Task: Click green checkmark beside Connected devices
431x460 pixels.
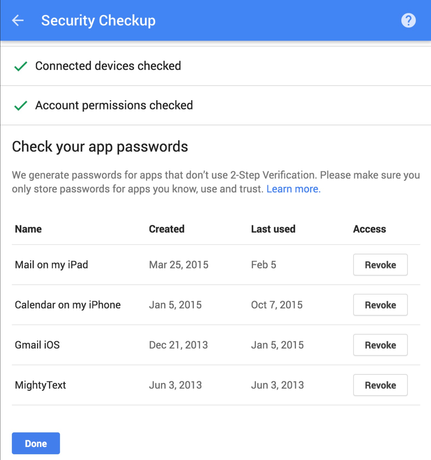Action: click(x=21, y=66)
